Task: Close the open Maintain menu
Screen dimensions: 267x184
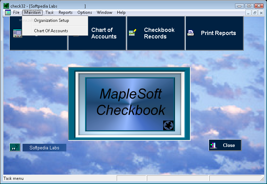Action: (32, 12)
